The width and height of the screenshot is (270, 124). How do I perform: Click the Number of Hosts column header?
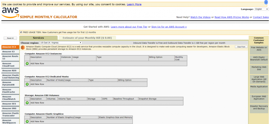(55, 80)
